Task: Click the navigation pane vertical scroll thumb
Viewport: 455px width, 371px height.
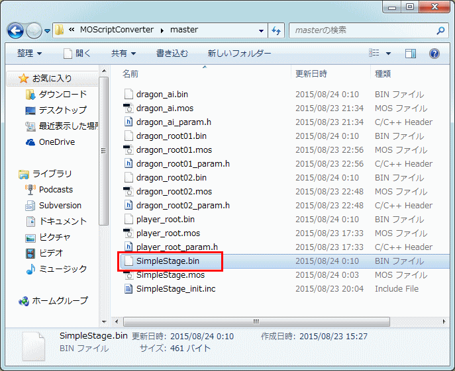Action: pos(103,151)
